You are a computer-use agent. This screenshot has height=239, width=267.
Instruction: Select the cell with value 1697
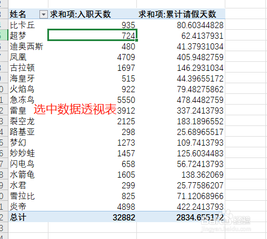click(92, 67)
